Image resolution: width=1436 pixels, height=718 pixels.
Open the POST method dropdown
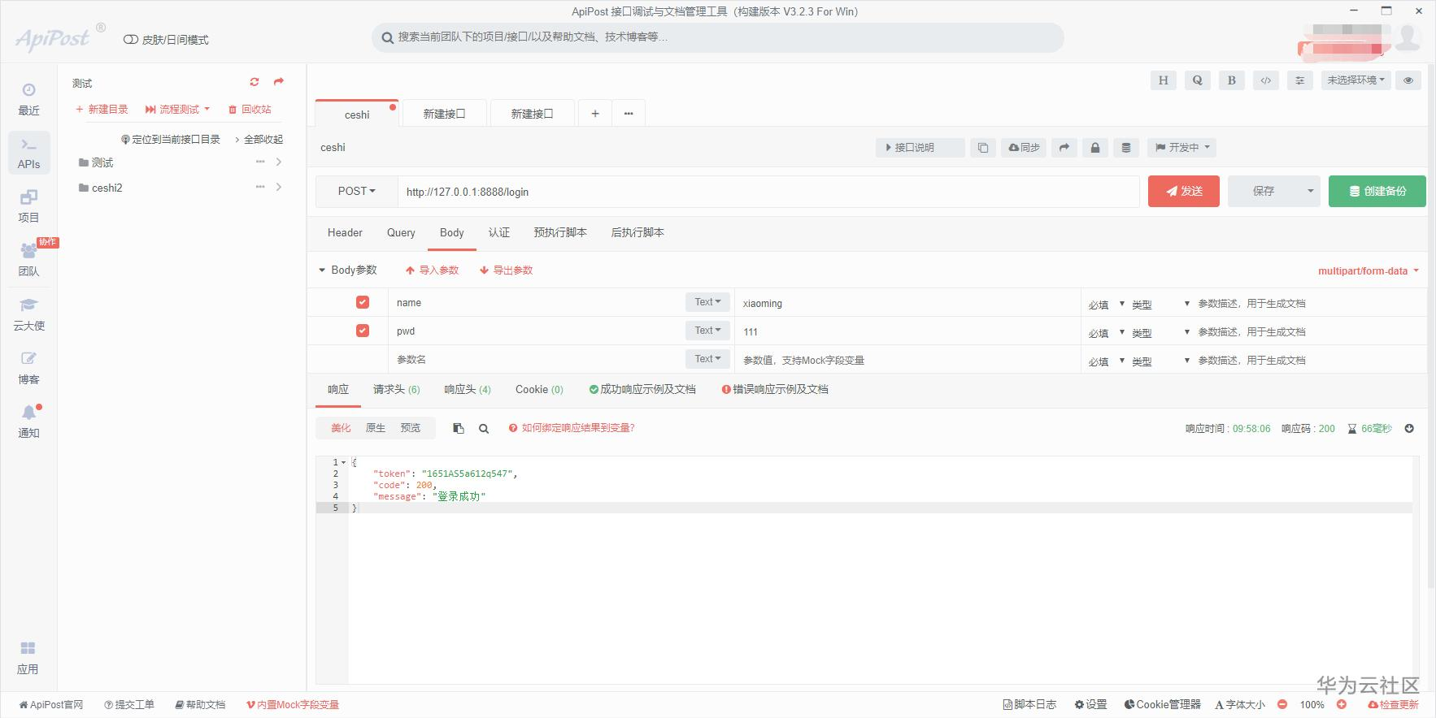pyautogui.click(x=357, y=192)
